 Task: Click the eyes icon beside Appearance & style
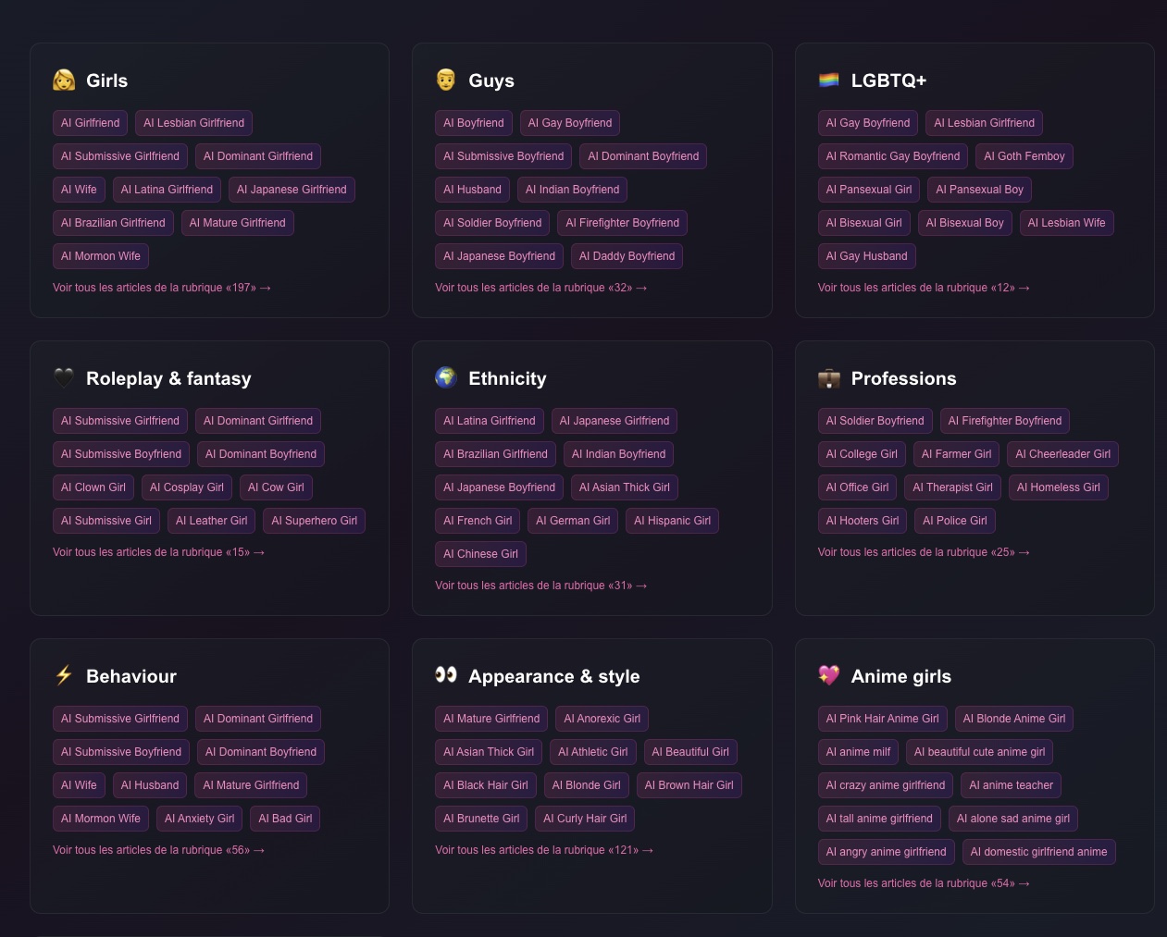(446, 675)
